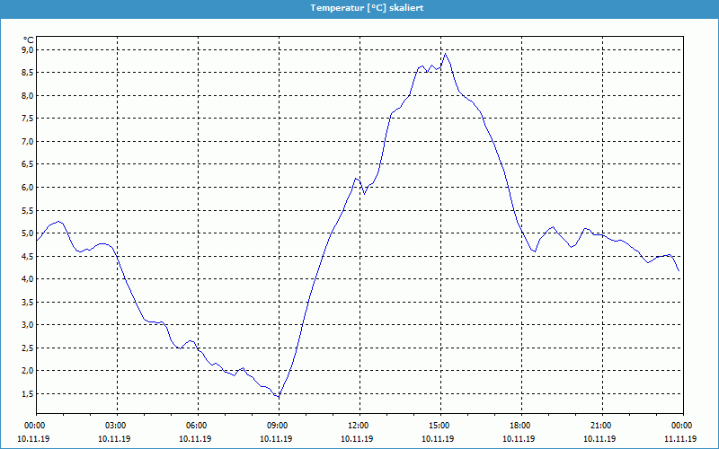
Task: Pick the "6,0" temperature axis label
Action: (28, 187)
